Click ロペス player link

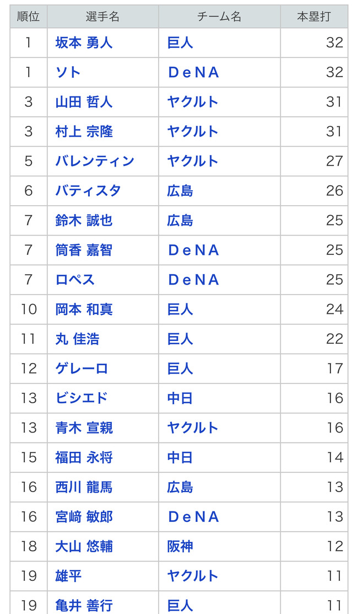pos(75,280)
